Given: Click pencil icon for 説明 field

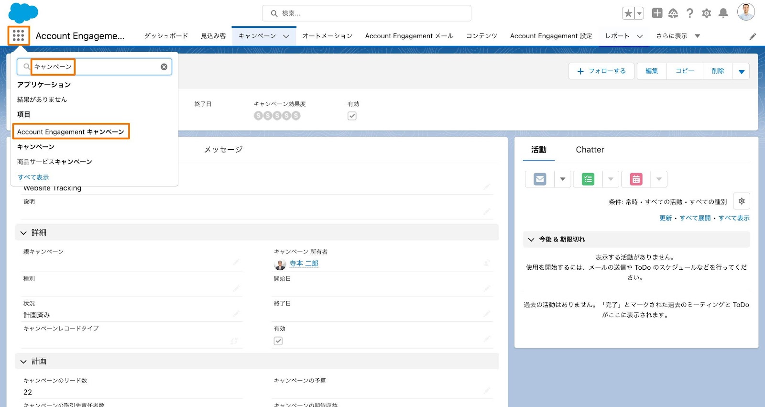Looking at the screenshot, I should point(487,211).
